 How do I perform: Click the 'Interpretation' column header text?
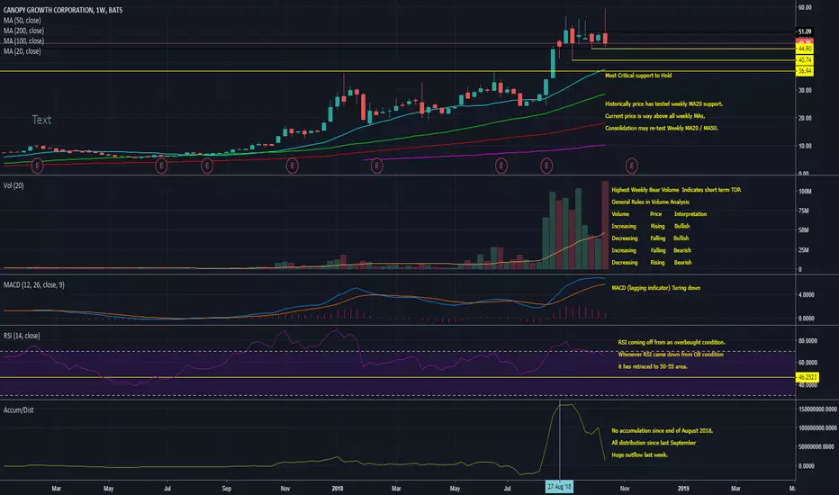690,214
